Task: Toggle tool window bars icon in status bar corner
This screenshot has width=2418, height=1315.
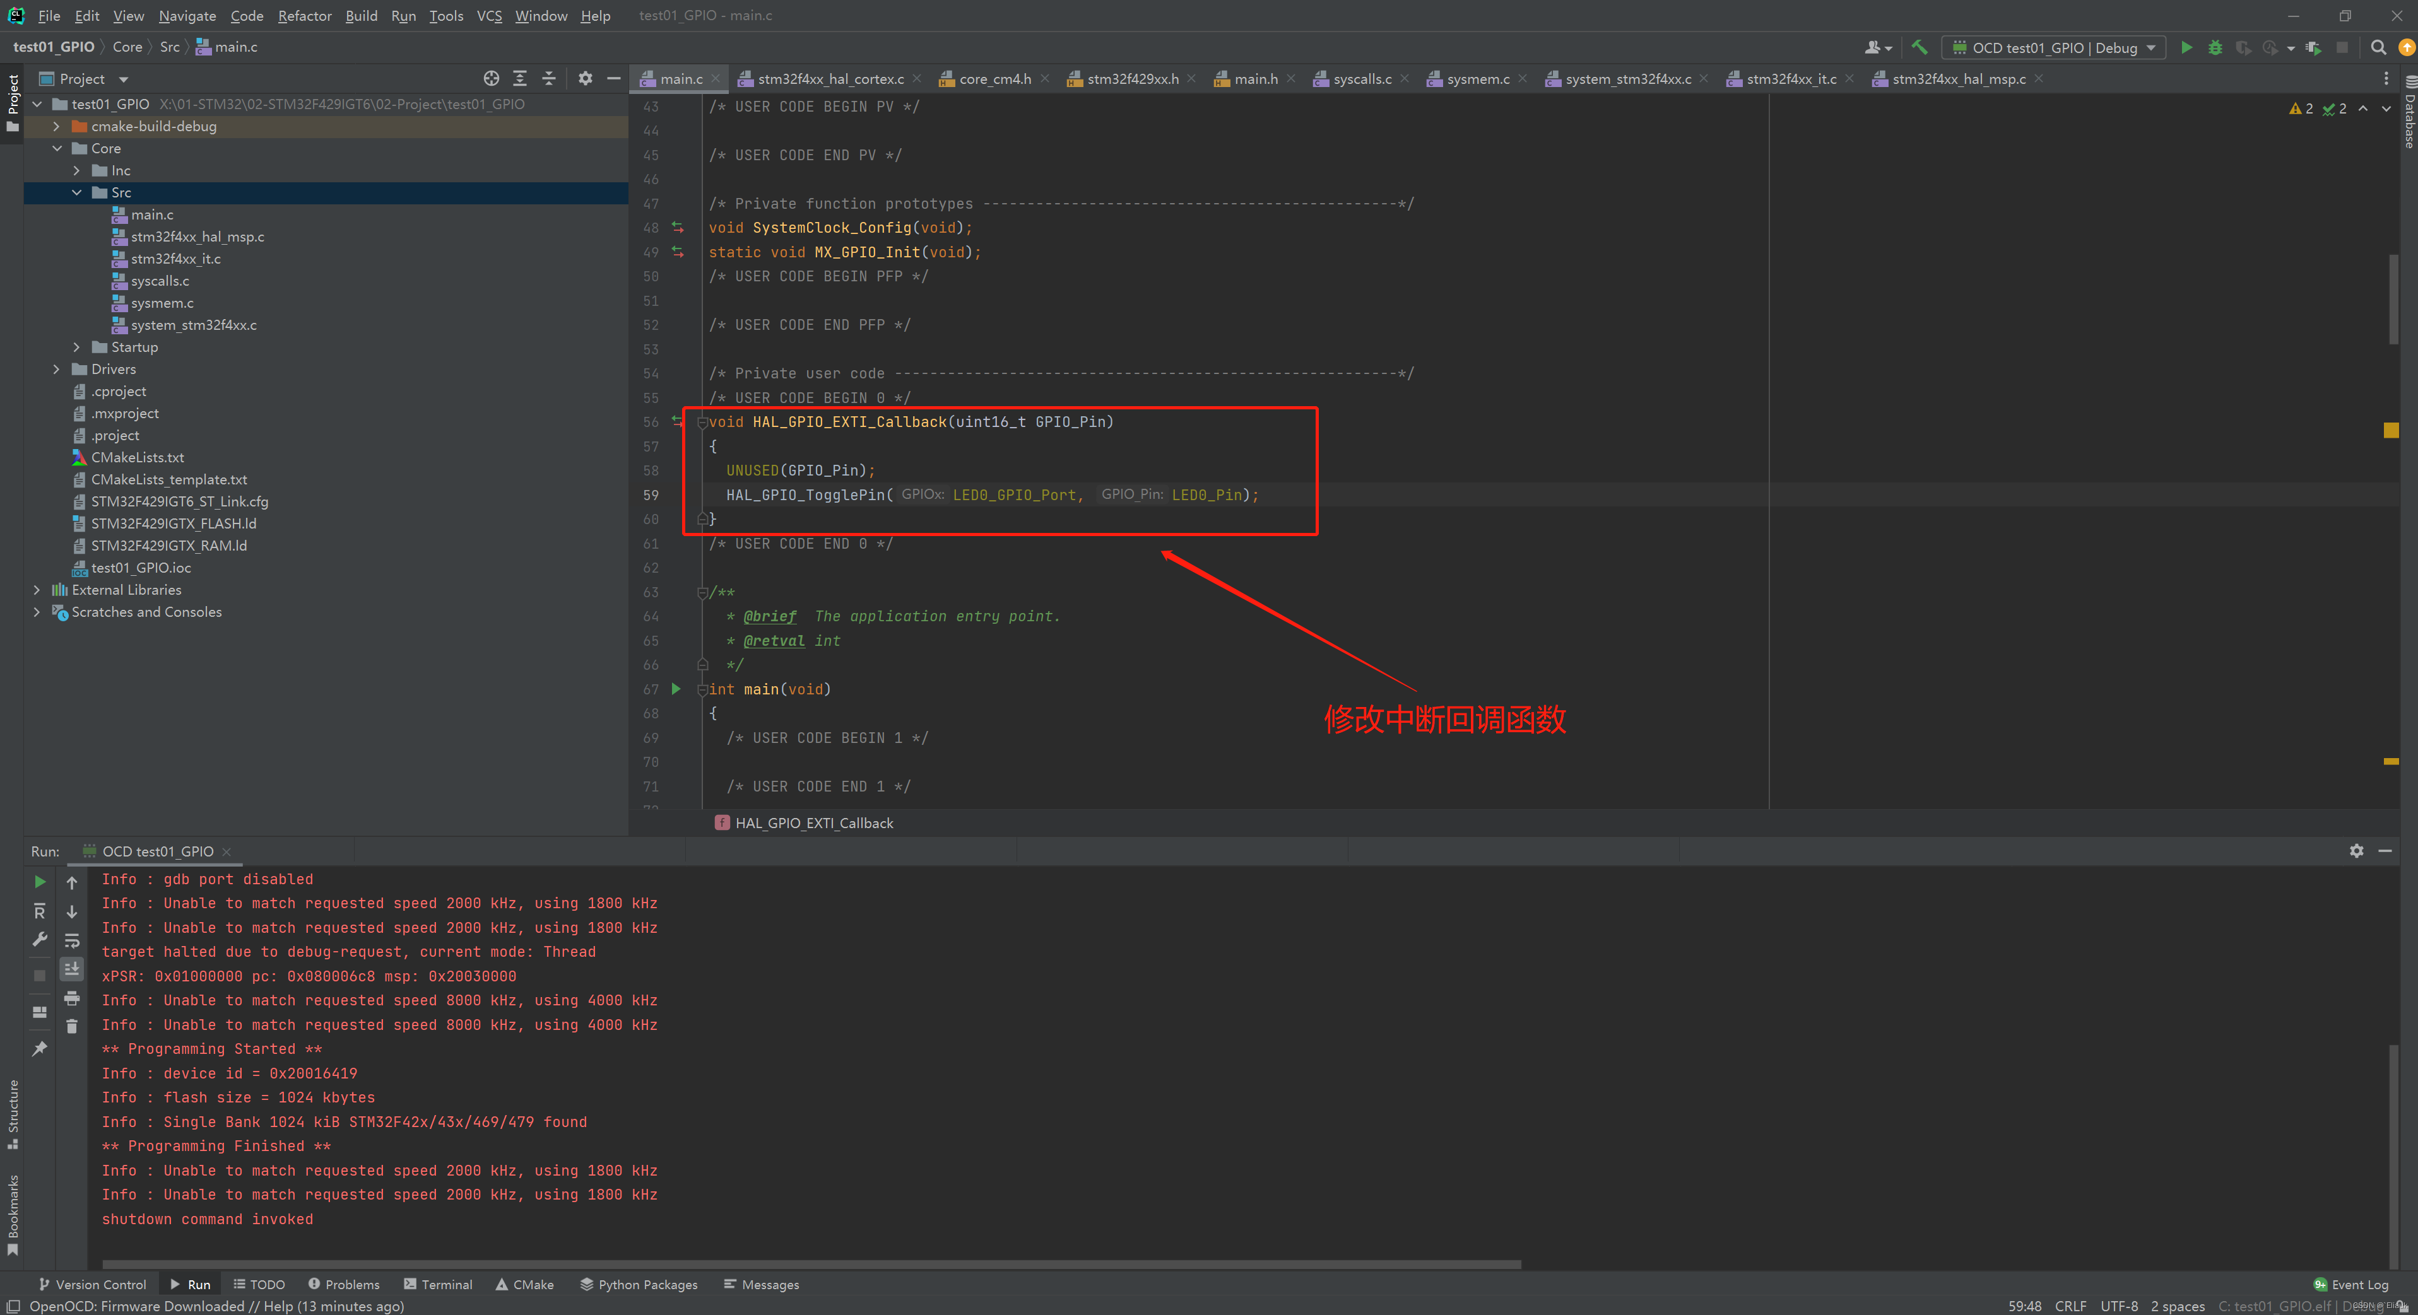Action: pos(12,1307)
